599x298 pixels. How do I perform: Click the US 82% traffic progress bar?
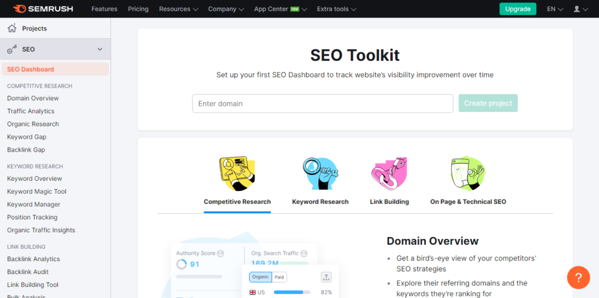tap(292, 292)
